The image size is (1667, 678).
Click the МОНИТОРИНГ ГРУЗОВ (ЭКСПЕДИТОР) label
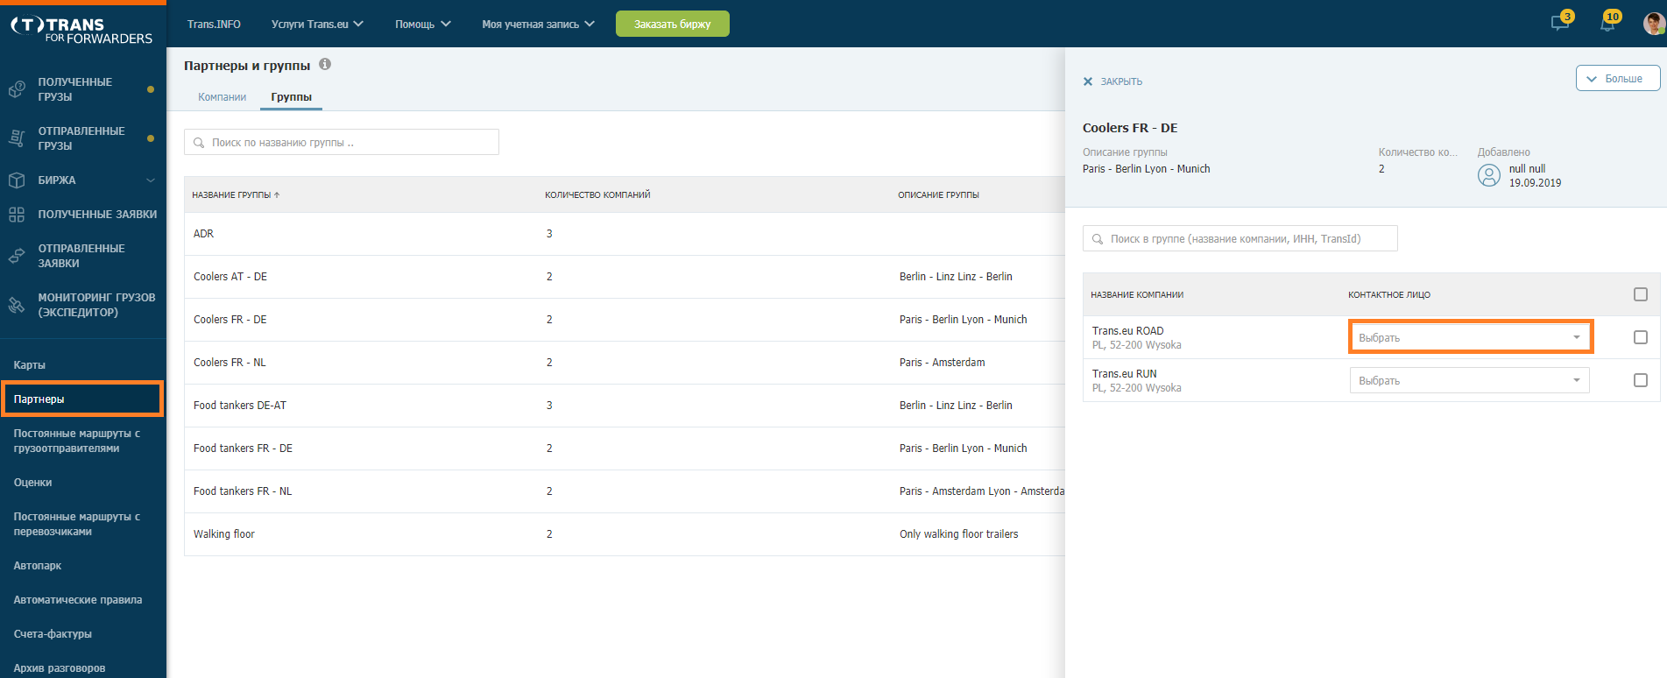pyautogui.click(x=96, y=305)
